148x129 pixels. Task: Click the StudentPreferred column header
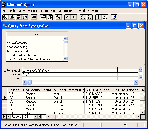[x=67, y=90]
